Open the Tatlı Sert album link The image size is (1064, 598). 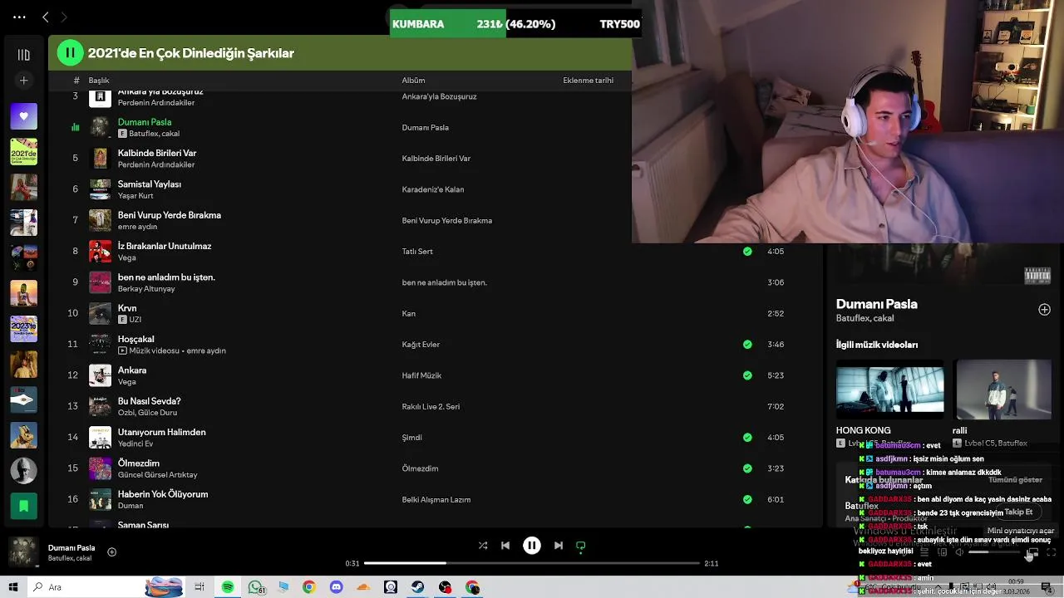point(417,252)
